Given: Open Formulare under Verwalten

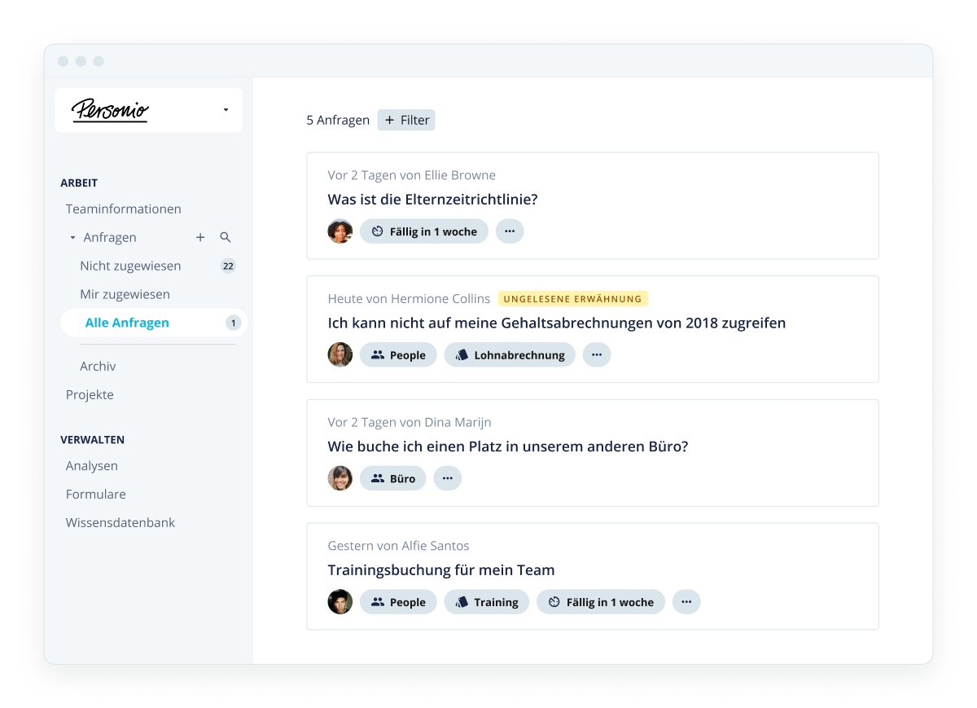Looking at the screenshot, I should pyautogui.click(x=96, y=495).
